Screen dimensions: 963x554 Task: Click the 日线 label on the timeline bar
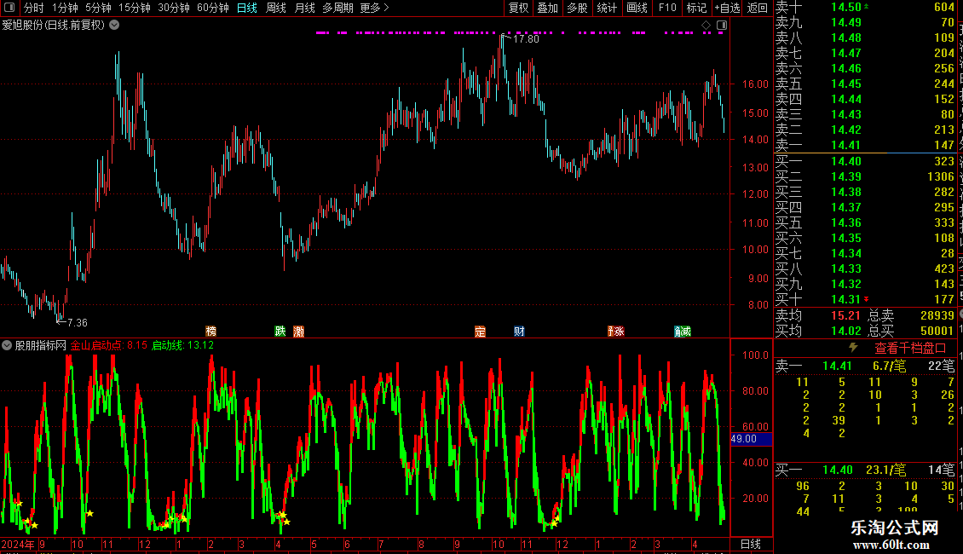click(x=751, y=544)
